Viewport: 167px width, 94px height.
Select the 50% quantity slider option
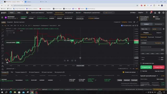click(x=152, y=54)
